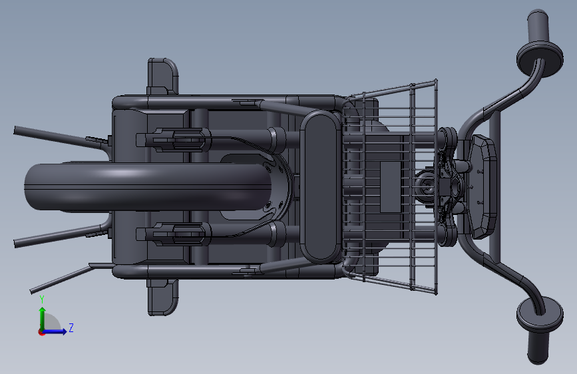Select the lower side footrest
Image resolution: width=577 pixels, height=374 pixels.
coord(162,297)
